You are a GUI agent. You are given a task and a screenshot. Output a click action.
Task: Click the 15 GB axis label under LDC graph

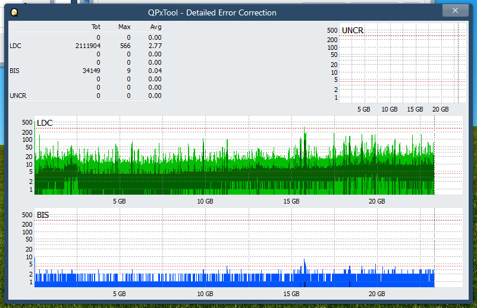coord(291,202)
